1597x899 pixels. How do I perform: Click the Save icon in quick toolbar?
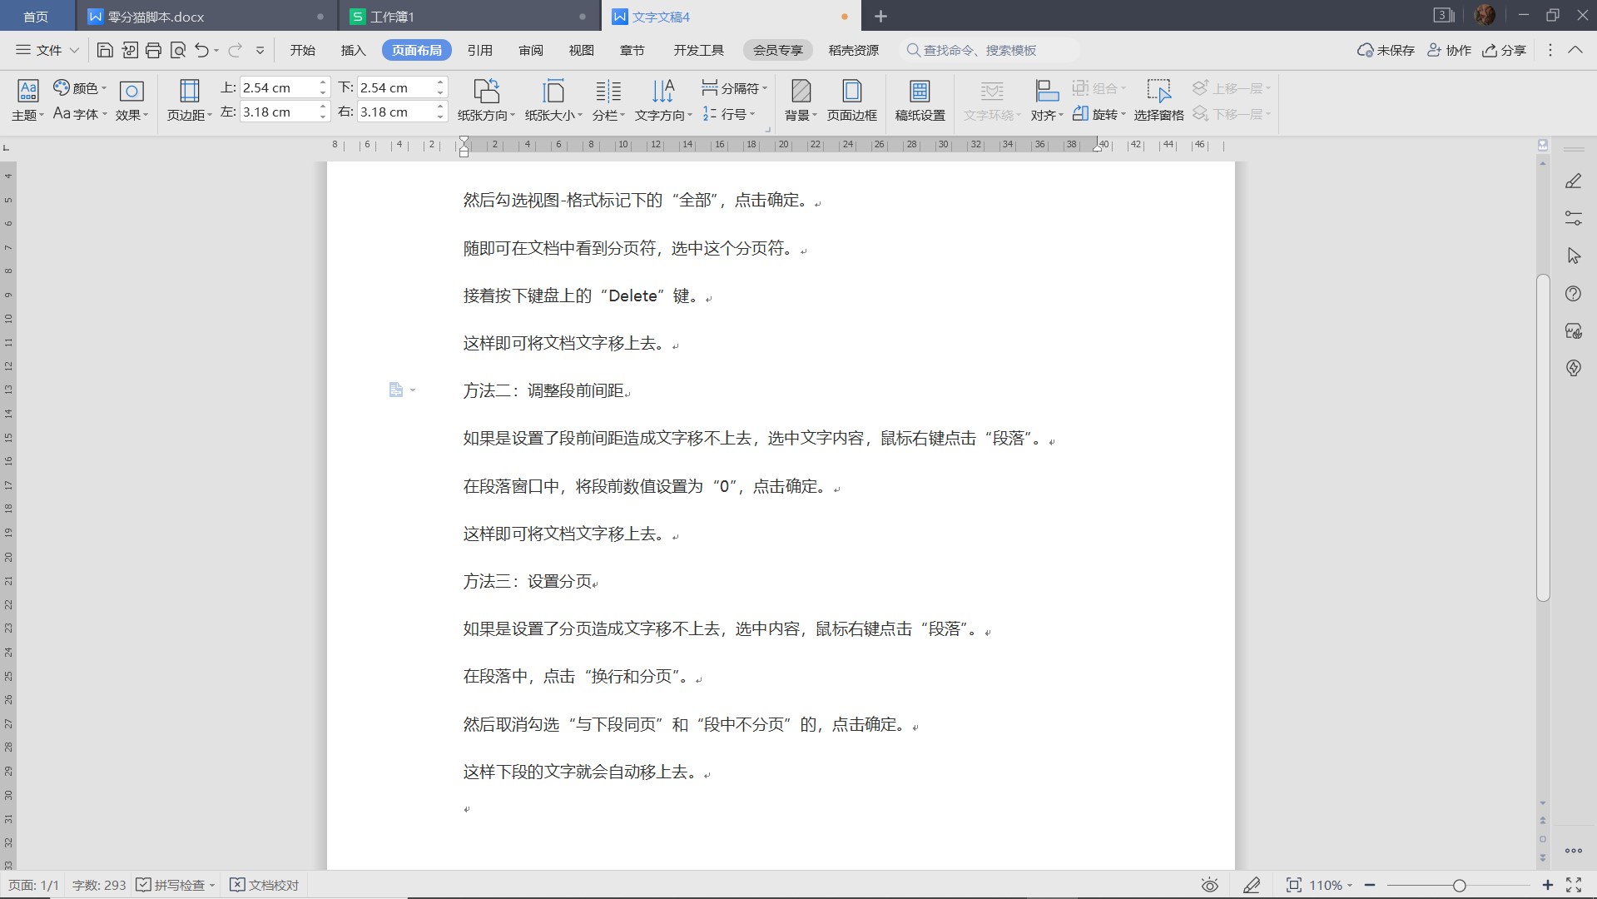(105, 50)
